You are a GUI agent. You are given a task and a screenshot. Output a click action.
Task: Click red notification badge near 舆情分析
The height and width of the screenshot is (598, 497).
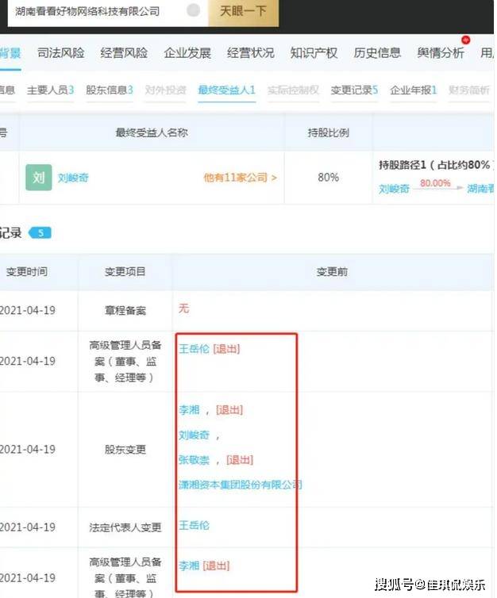466,40
